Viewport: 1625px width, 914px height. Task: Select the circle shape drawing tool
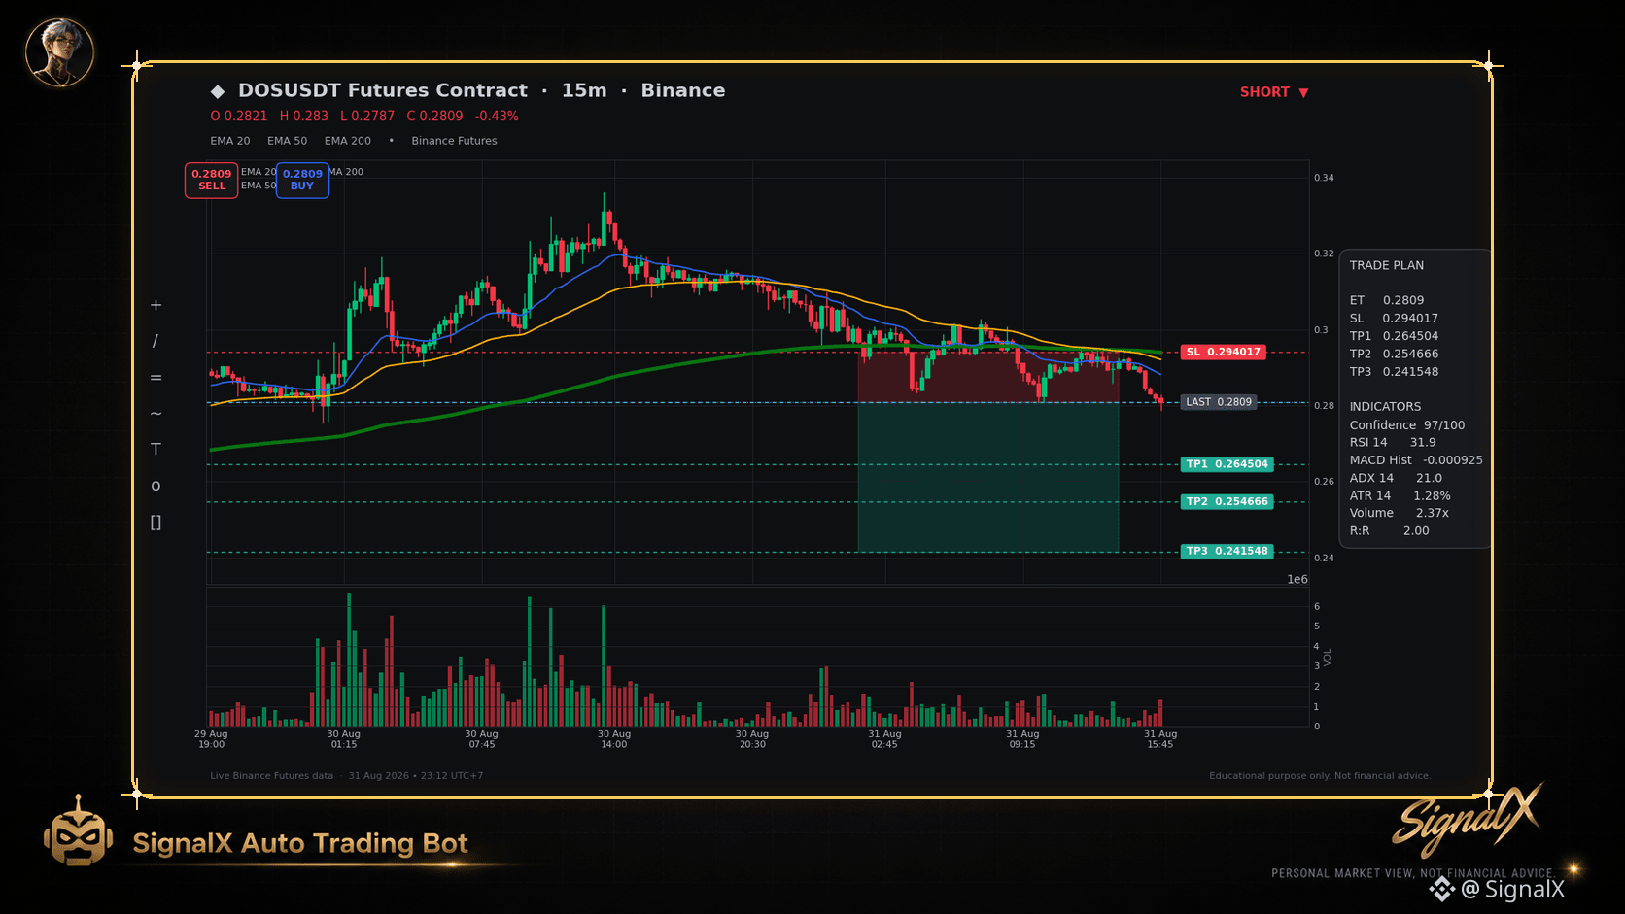click(156, 486)
